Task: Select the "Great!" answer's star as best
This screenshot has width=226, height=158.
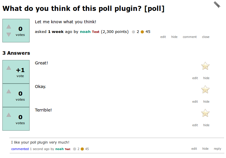Action: coord(205,66)
